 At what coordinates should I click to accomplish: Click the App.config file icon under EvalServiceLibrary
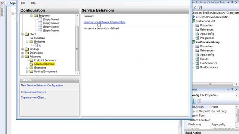pyautogui.click(x=197, y=55)
